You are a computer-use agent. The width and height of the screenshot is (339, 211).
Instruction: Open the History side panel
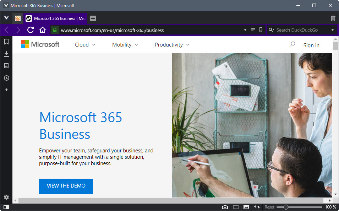point(6,78)
